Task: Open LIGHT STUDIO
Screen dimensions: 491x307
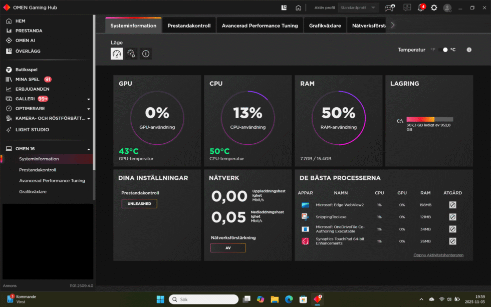Action: (x=32, y=130)
